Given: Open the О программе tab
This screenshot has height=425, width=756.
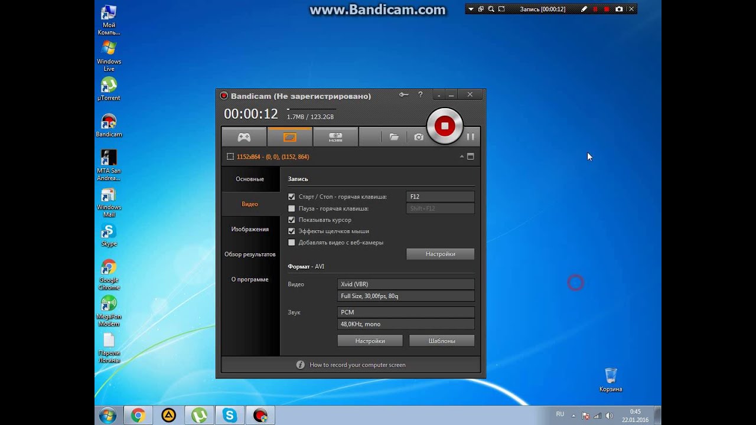Looking at the screenshot, I should click(x=250, y=279).
